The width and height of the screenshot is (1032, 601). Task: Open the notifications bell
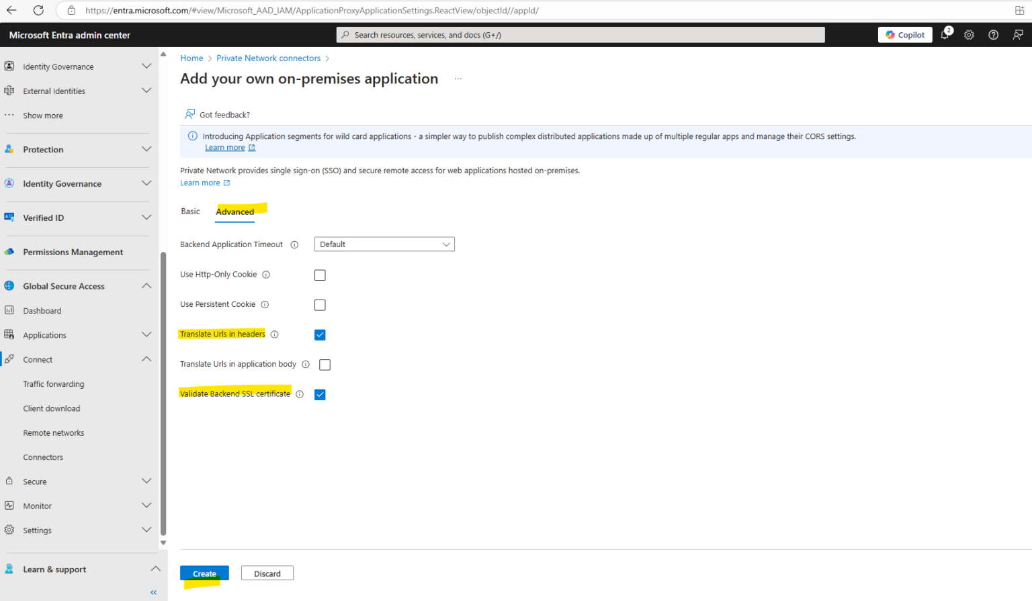(945, 34)
